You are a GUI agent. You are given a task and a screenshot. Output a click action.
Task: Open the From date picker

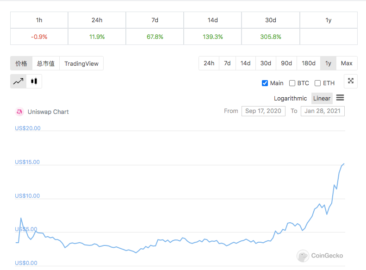click(x=263, y=111)
